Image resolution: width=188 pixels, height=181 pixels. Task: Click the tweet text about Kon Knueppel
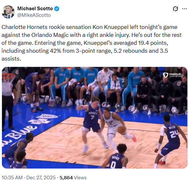[x=91, y=43]
